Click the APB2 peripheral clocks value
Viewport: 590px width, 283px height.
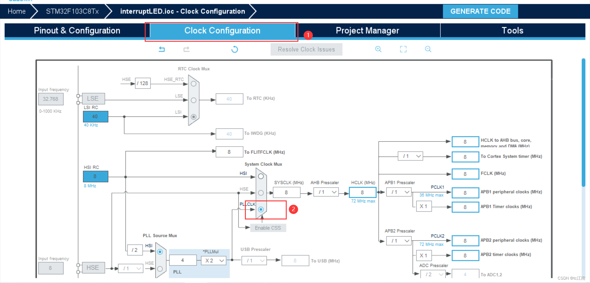465,241
